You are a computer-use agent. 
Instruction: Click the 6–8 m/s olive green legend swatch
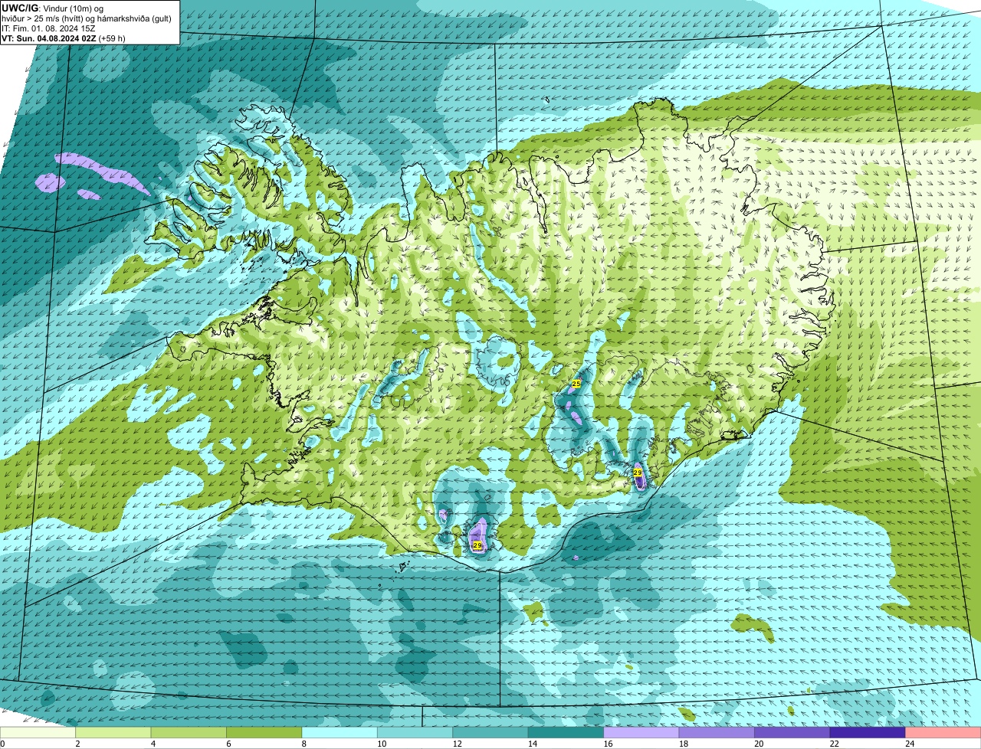click(264, 733)
